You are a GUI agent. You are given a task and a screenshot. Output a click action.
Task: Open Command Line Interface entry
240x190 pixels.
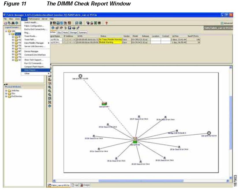(x=36, y=55)
